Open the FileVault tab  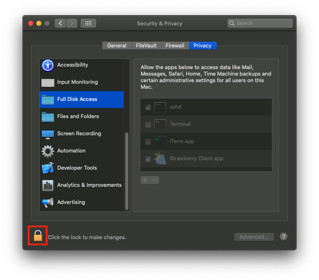pyautogui.click(x=146, y=46)
